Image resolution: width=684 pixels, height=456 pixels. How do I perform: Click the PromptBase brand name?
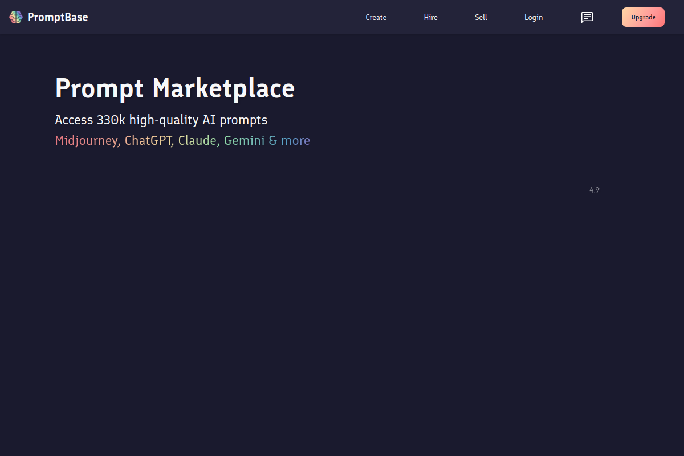[58, 17]
